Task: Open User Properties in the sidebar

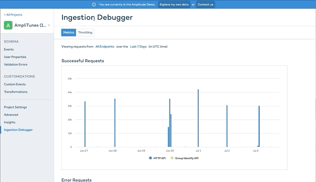Action: tap(15, 57)
